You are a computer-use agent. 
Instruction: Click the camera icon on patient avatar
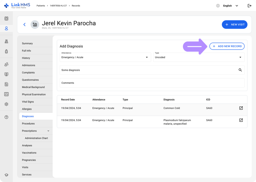35,24
